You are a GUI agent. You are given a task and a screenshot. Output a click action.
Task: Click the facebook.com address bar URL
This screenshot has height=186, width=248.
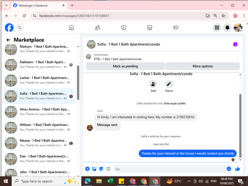(74, 16)
